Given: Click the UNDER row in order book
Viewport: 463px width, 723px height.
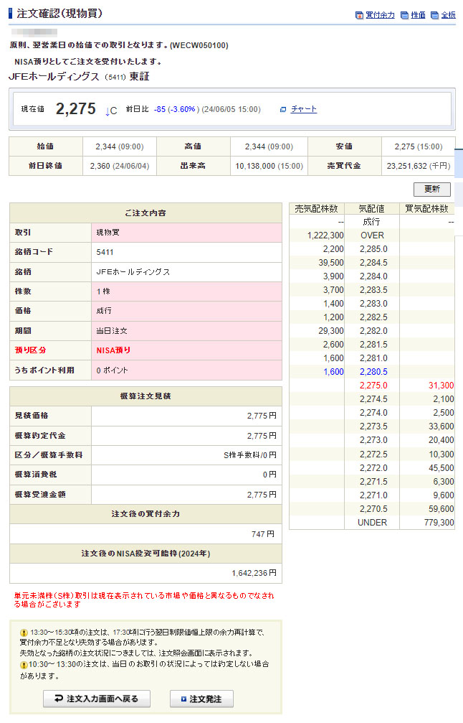Looking at the screenshot, I should [373, 522].
